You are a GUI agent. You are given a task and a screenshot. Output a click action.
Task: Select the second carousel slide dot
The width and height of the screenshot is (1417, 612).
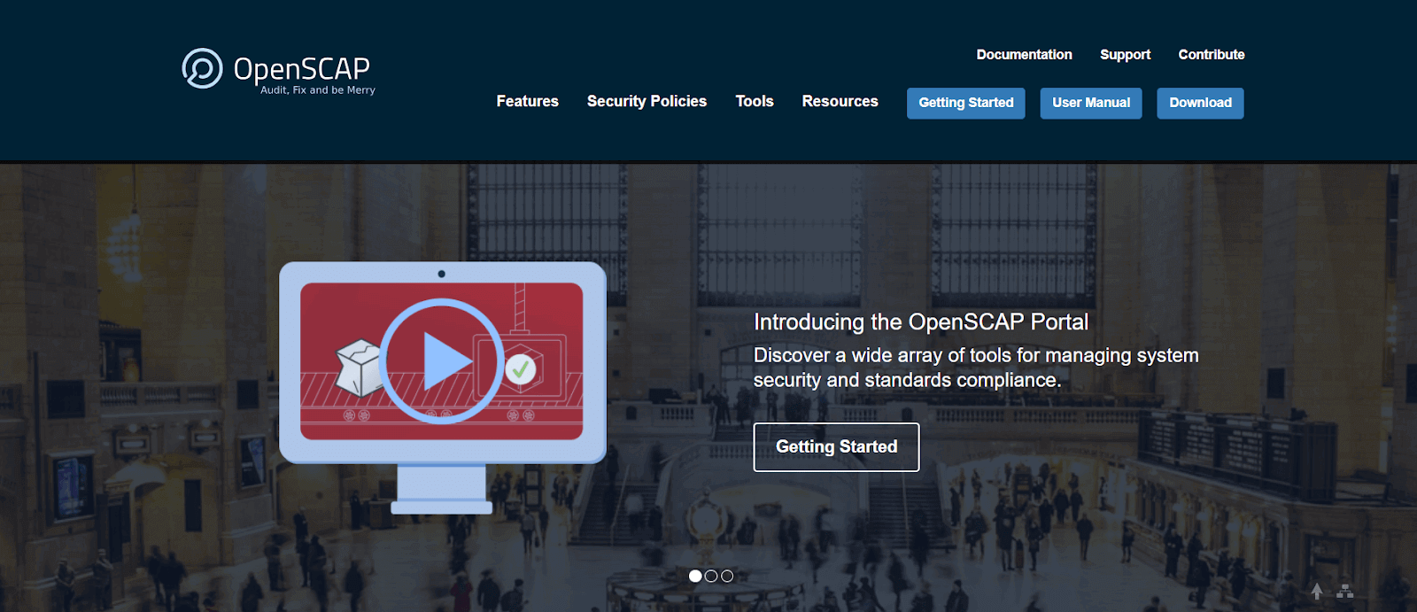711,576
